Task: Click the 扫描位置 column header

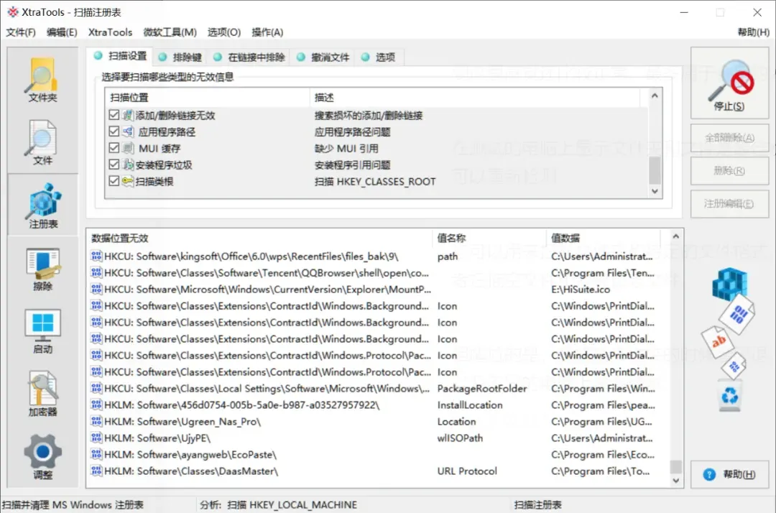Action: (x=208, y=98)
